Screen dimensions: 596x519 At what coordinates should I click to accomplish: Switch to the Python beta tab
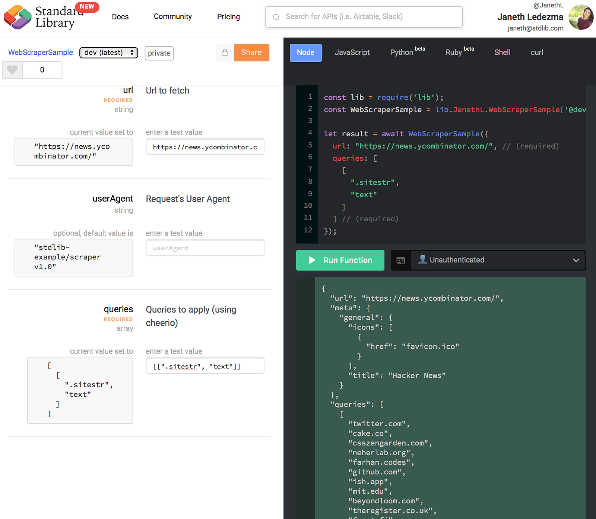[x=408, y=52]
